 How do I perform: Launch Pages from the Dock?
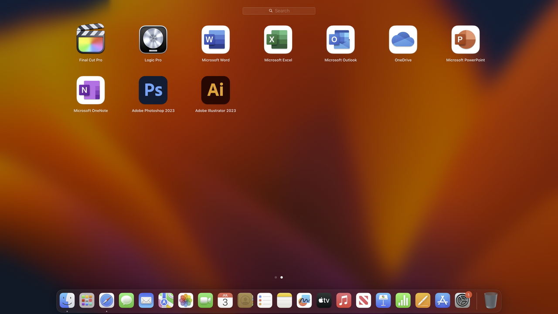[x=423, y=300]
